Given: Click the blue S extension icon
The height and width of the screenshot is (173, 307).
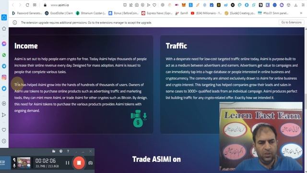Looking at the screenshot, I should click(x=190, y=5).
